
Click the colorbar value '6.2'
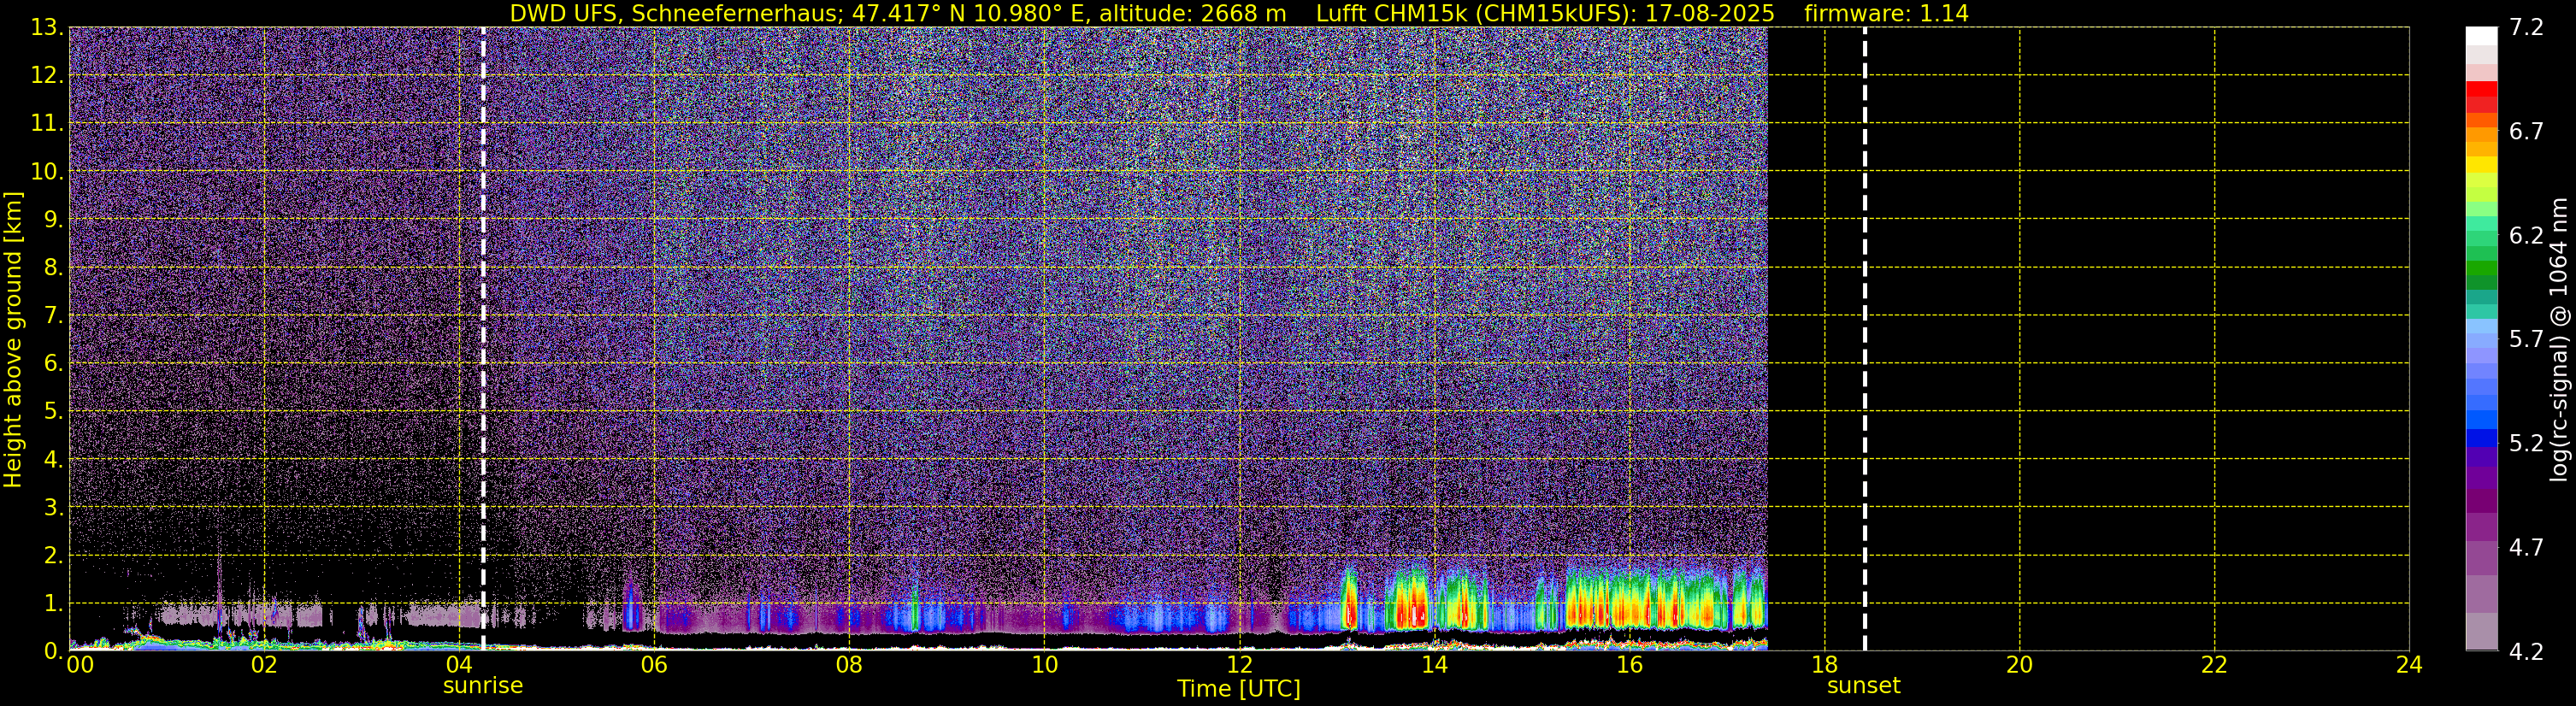[2526, 236]
